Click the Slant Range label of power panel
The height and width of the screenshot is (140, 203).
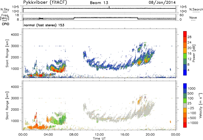point(7,53)
